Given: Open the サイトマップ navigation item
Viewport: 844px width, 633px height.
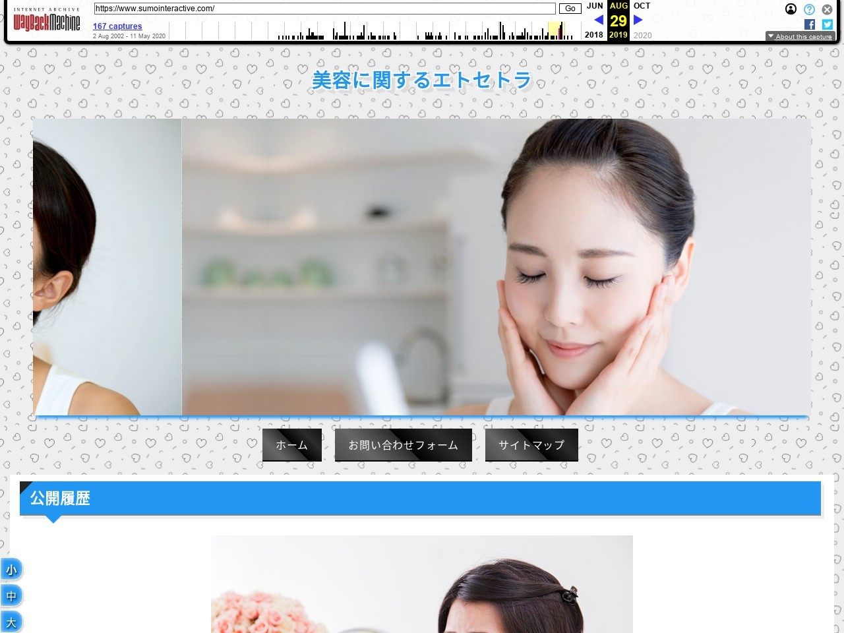Looking at the screenshot, I should [531, 444].
